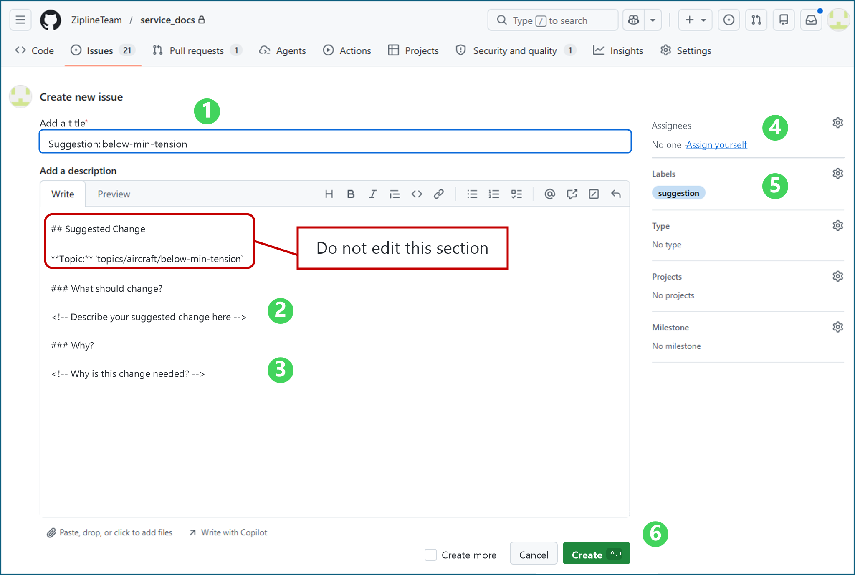The width and height of the screenshot is (855, 575).
Task: Reference an issue or pull request icon
Action: click(x=572, y=194)
